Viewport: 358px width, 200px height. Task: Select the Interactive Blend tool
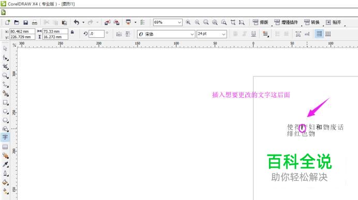pyautogui.click(x=5, y=156)
